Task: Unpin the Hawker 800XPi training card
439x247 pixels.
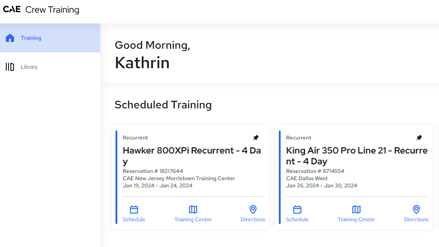Action: 256,138
